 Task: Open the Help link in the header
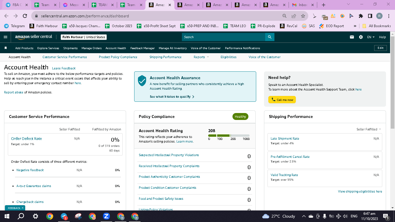(382, 37)
